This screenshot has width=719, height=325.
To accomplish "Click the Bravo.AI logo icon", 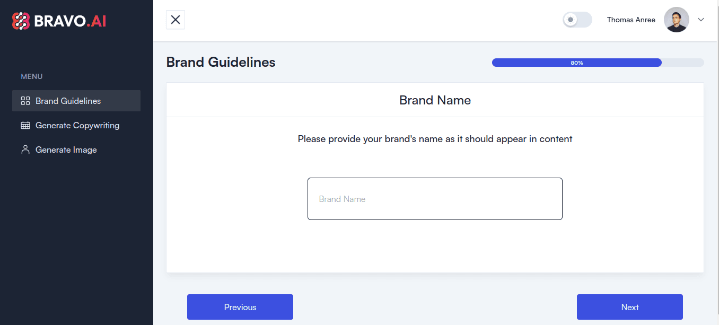I will [x=21, y=21].
